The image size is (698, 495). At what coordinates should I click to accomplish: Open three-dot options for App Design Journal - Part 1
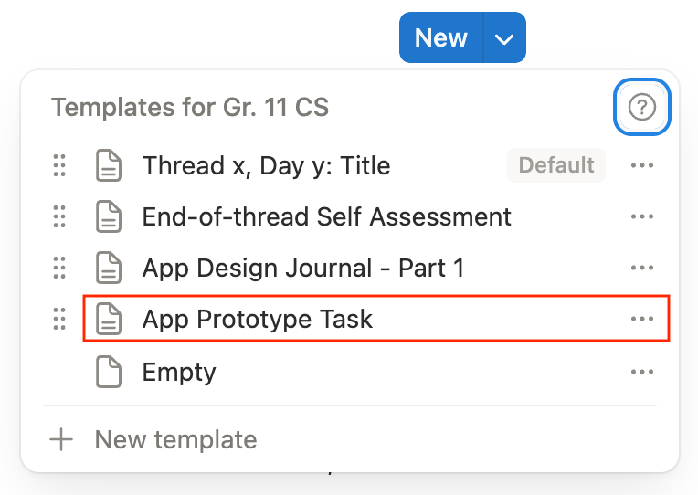coord(642,268)
